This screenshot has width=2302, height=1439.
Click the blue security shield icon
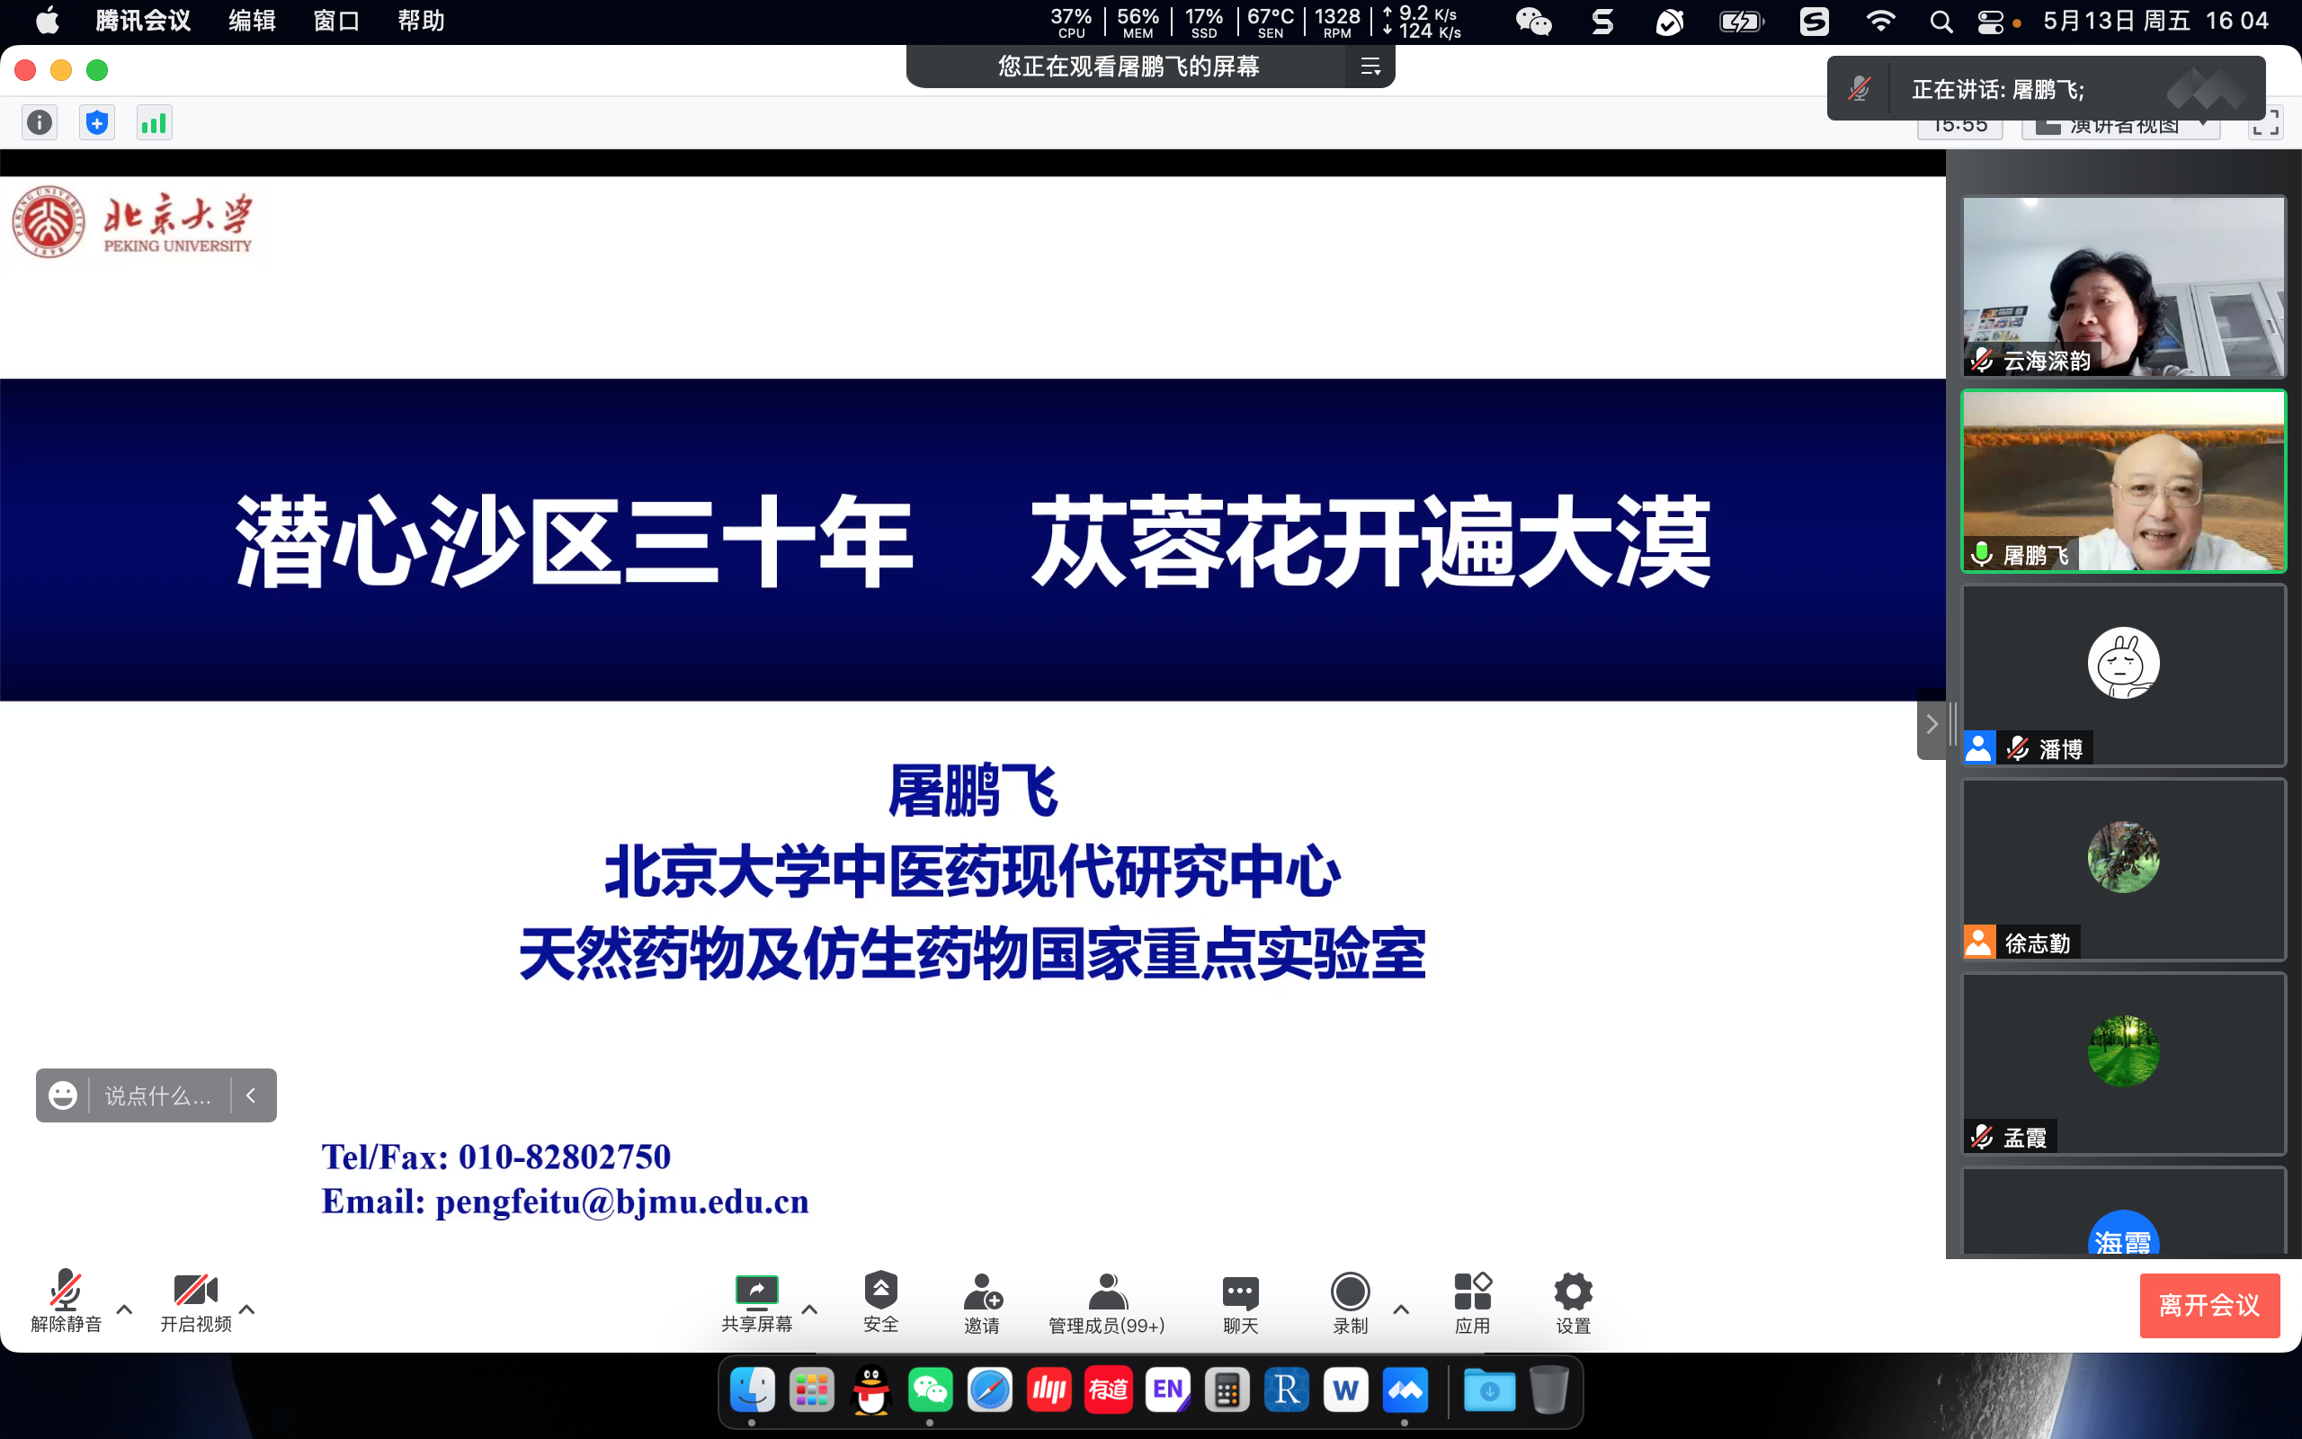[x=96, y=123]
